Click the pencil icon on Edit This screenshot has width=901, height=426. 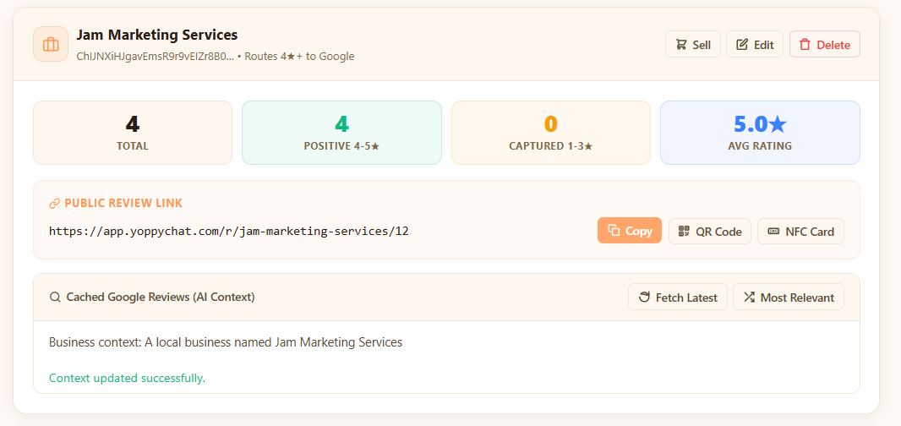click(x=742, y=44)
